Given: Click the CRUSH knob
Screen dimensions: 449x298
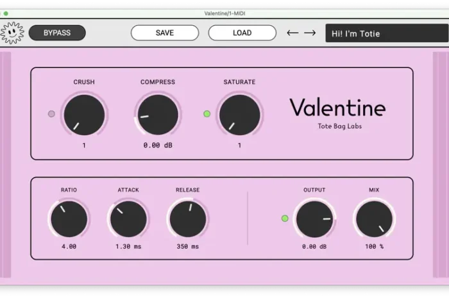Looking at the screenshot, I should point(84,115).
